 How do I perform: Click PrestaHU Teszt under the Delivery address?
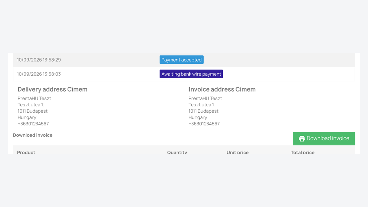(34, 98)
